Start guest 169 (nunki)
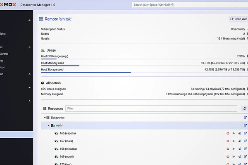Screen dimensions: 248x165 coord(234,157)
